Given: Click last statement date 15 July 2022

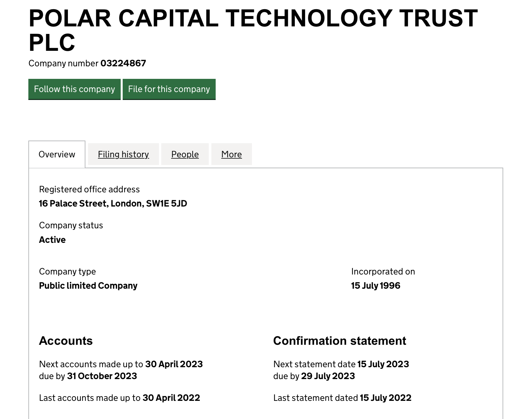Looking at the screenshot, I should pyautogui.click(x=386, y=398).
